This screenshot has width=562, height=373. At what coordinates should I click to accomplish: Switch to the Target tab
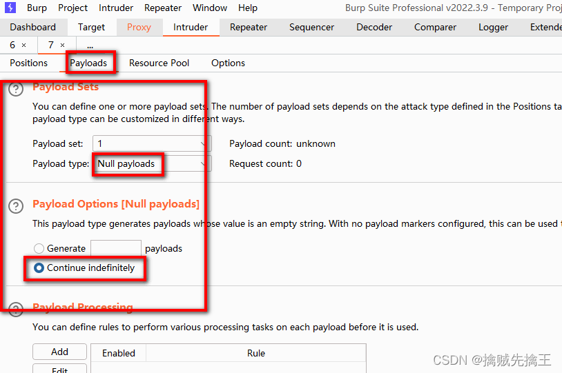click(91, 27)
